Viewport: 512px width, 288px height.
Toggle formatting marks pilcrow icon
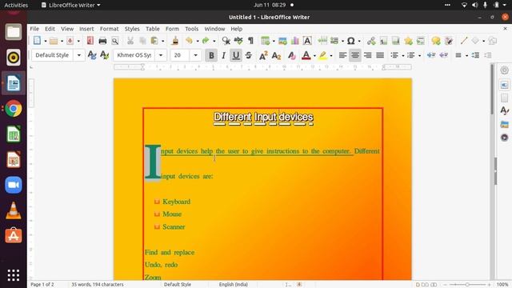250,41
